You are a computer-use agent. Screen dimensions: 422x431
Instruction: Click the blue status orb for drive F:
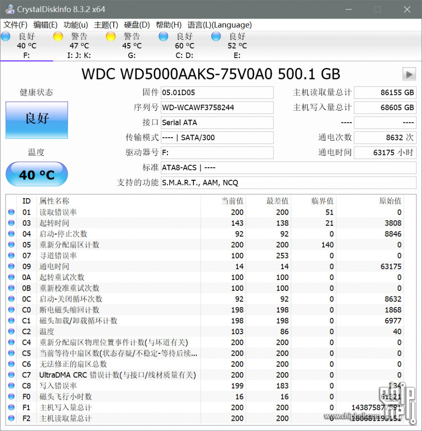click(x=6, y=36)
